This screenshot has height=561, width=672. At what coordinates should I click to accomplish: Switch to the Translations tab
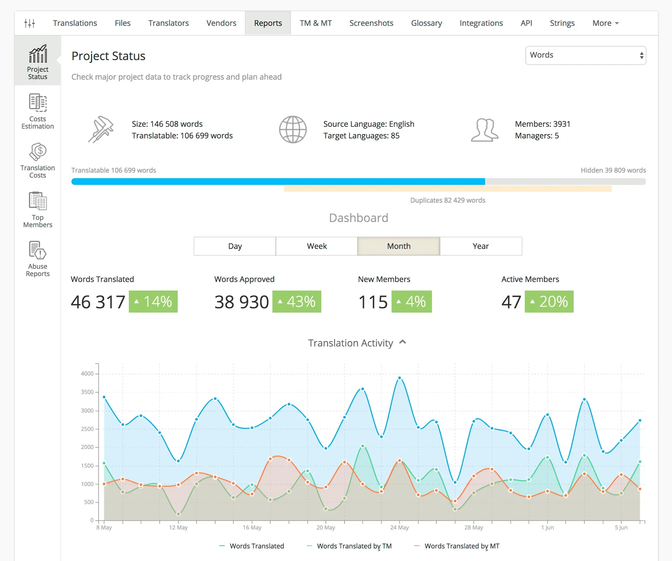(x=75, y=23)
